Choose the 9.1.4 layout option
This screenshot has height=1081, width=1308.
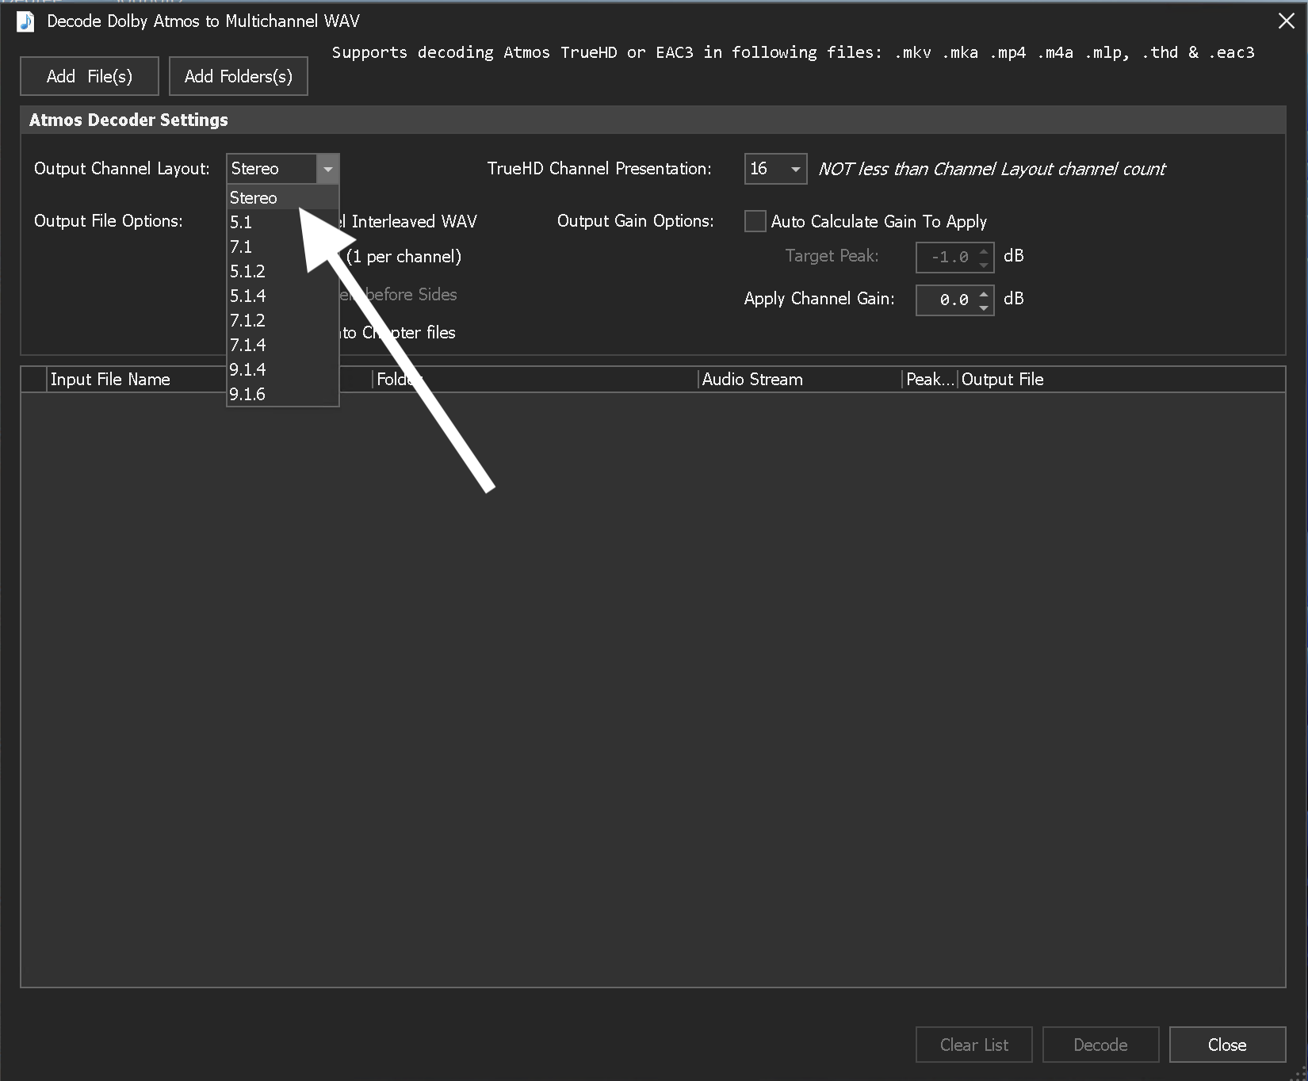(283, 369)
